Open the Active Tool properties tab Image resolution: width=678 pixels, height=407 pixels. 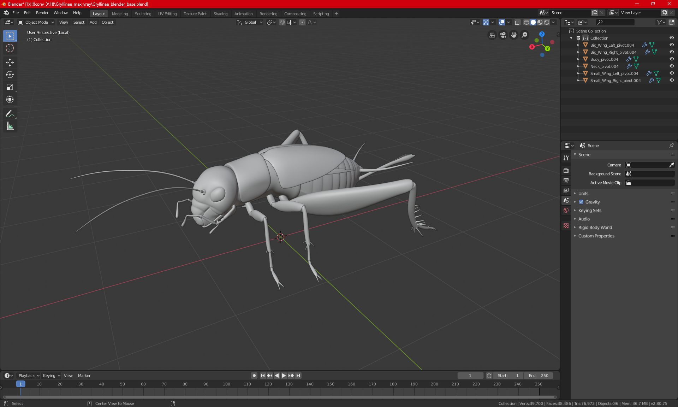[x=566, y=158]
